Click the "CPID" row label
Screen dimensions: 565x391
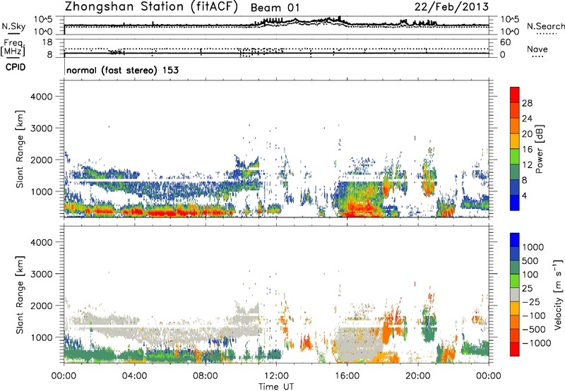(x=16, y=67)
